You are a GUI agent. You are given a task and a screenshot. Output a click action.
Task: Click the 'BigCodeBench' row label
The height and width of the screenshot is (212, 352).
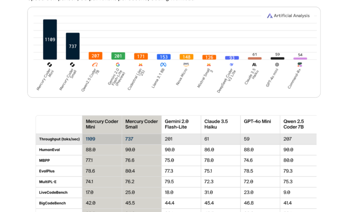[x=52, y=203]
